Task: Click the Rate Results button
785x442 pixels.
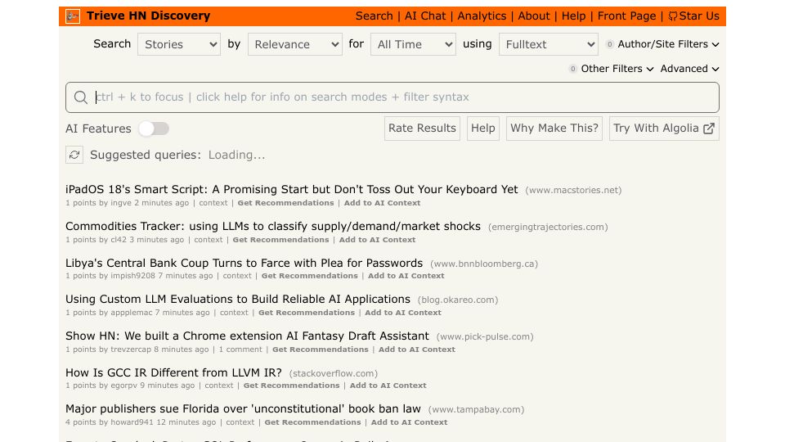Action: [422, 129]
